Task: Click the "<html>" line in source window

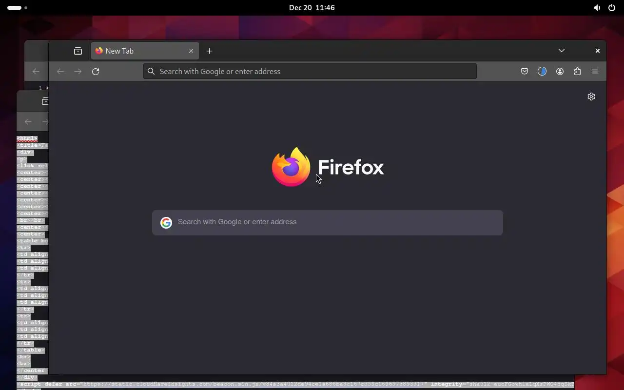Action: click(x=27, y=138)
